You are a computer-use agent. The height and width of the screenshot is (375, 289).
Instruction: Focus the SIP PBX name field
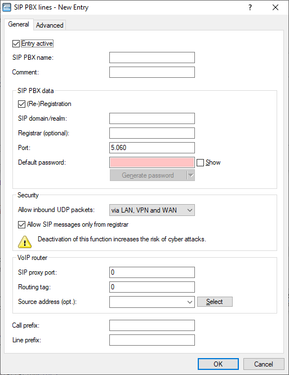point(152,58)
